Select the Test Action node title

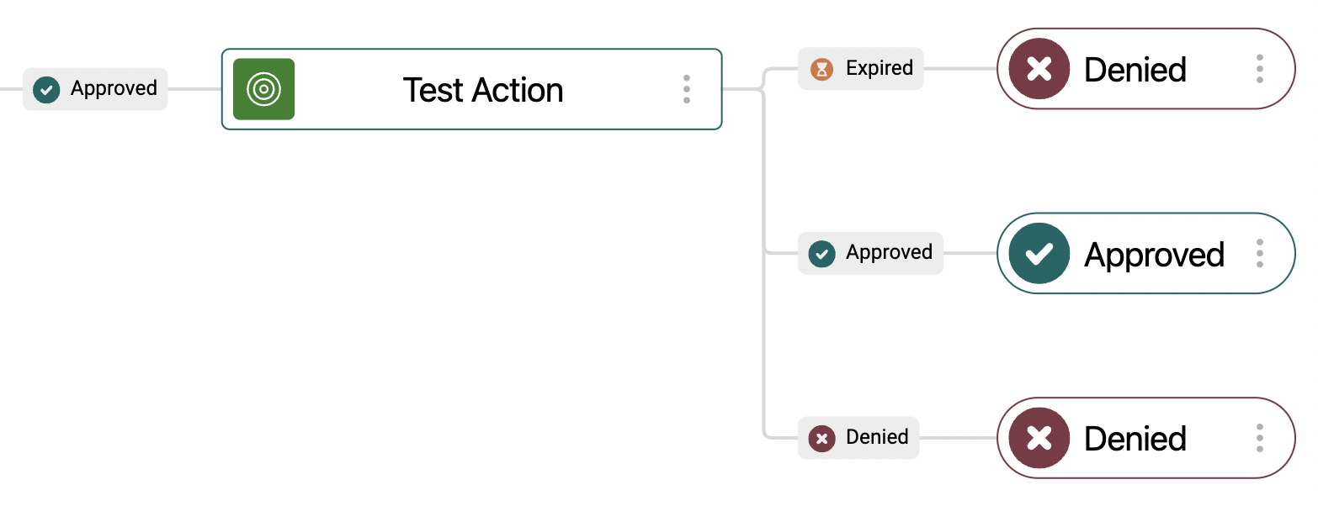[x=483, y=90]
